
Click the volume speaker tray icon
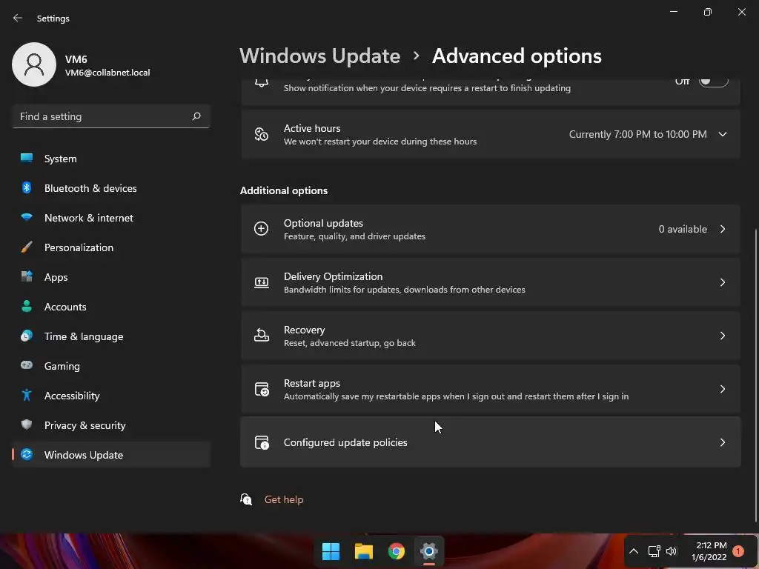point(672,551)
